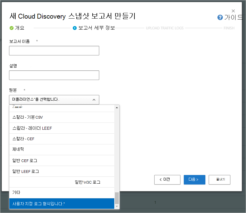Type in the 보고서 이름 input field
246x213 pixels.
click(x=54, y=51)
